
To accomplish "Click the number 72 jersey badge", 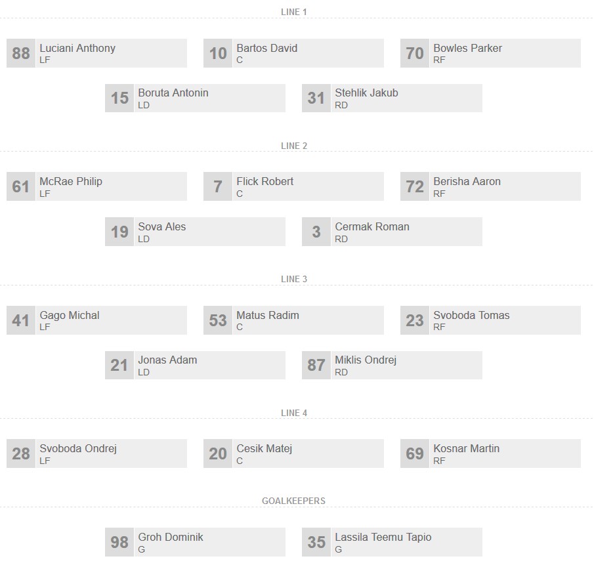I will 415,187.
